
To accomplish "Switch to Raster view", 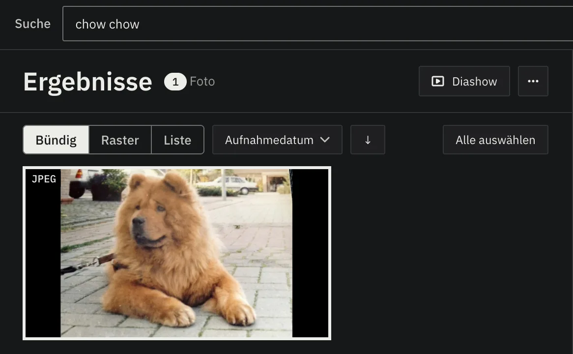I will [x=120, y=140].
